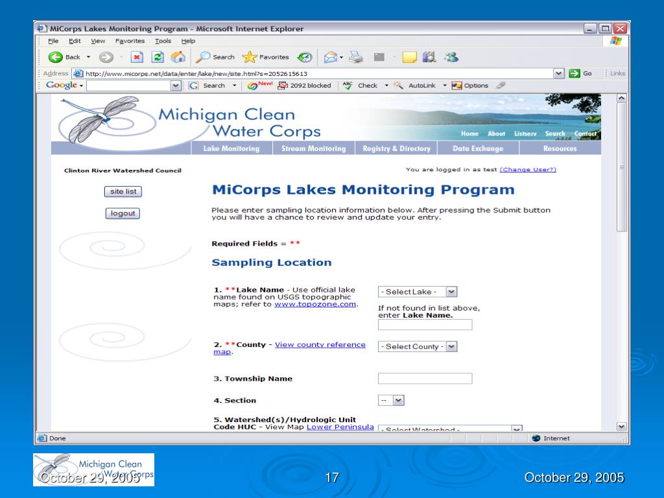Open the View menu

(98, 41)
